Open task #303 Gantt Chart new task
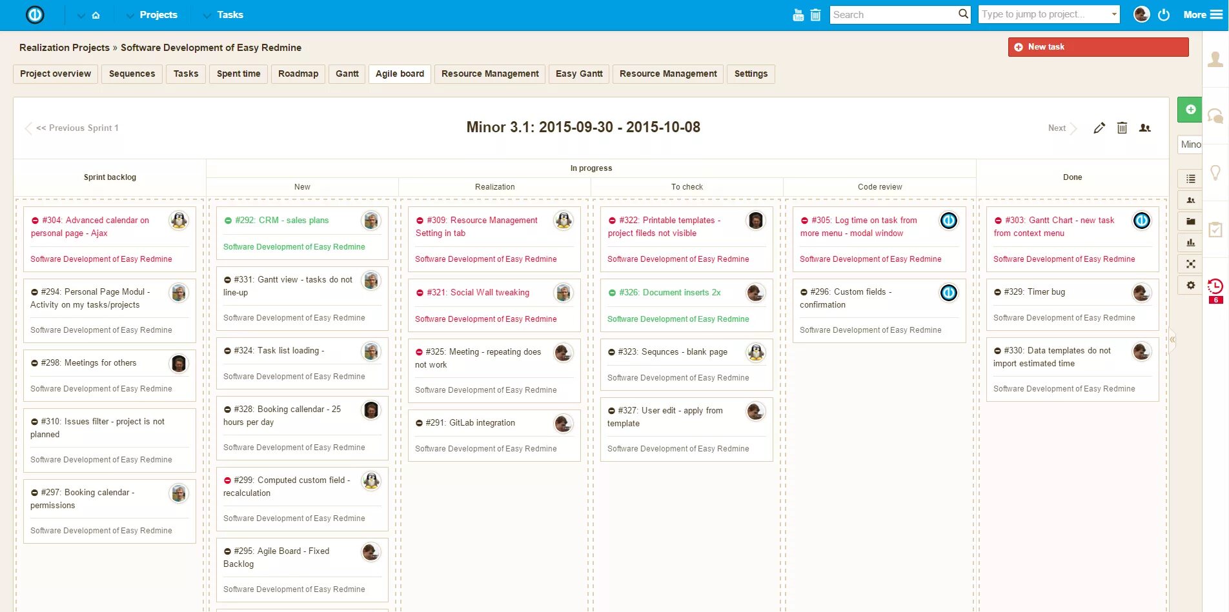 click(x=1054, y=226)
